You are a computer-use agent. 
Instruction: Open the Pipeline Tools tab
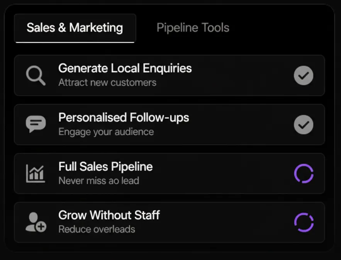193,28
